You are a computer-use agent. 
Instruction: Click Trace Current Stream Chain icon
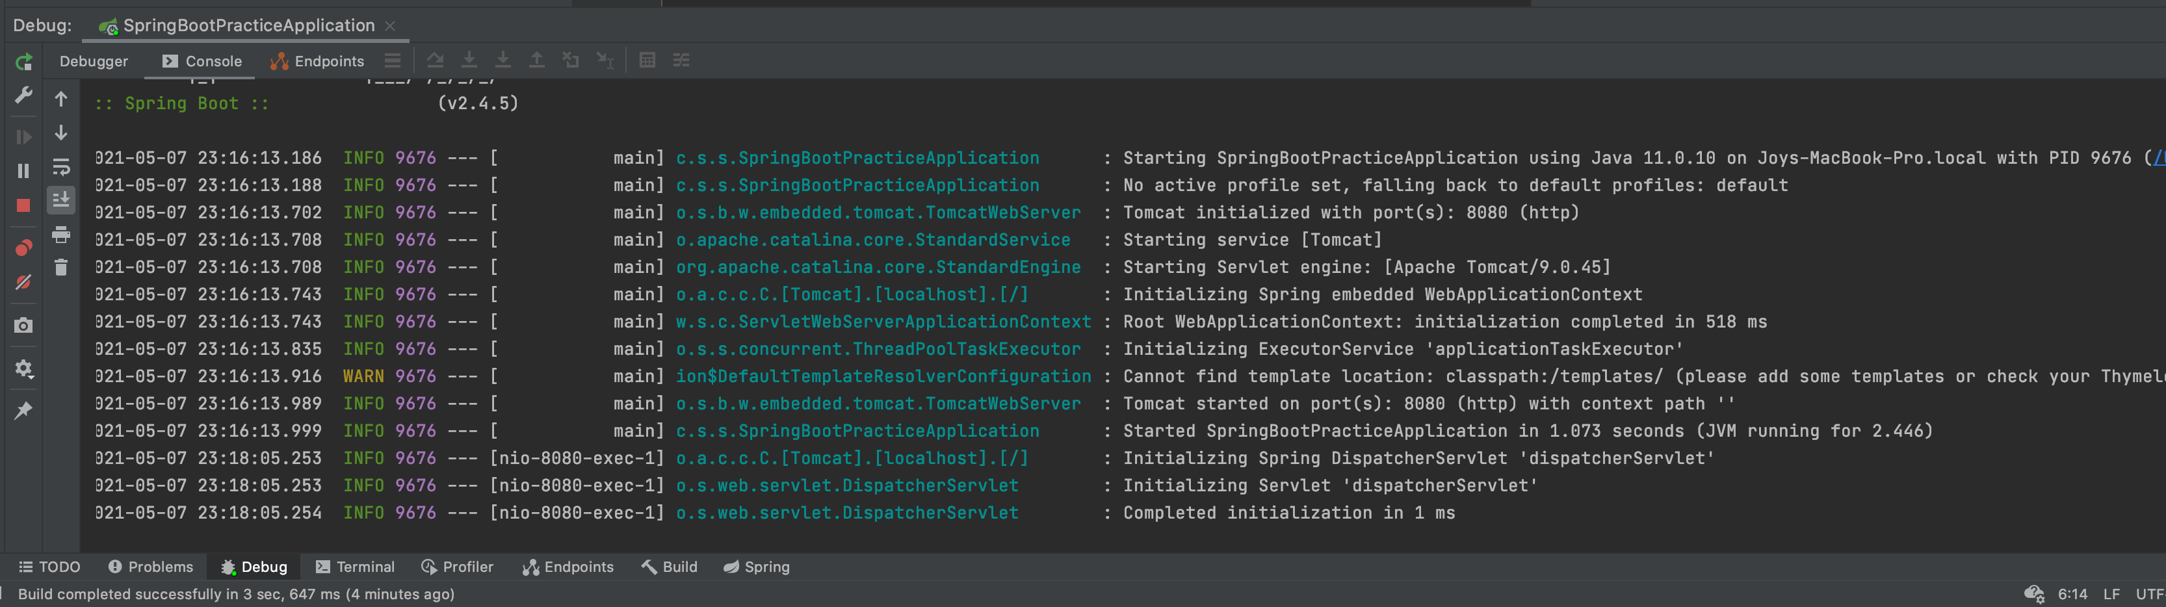[x=681, y=60]
